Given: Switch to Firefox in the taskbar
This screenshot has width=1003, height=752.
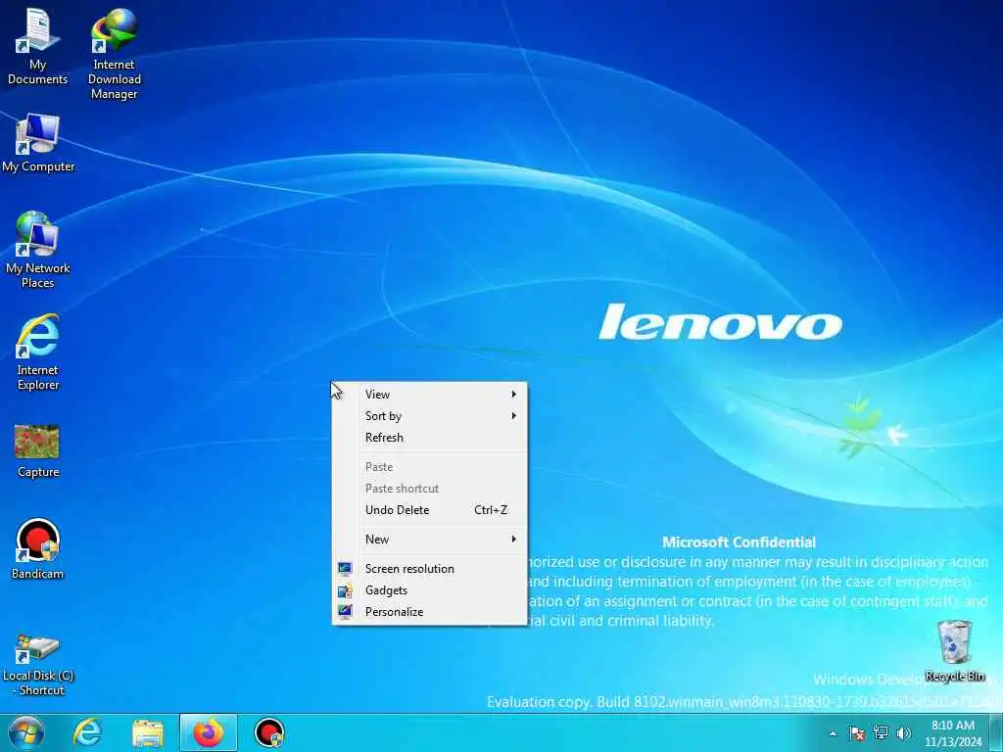Looking at the screenshot, I should tap(209, 732).
